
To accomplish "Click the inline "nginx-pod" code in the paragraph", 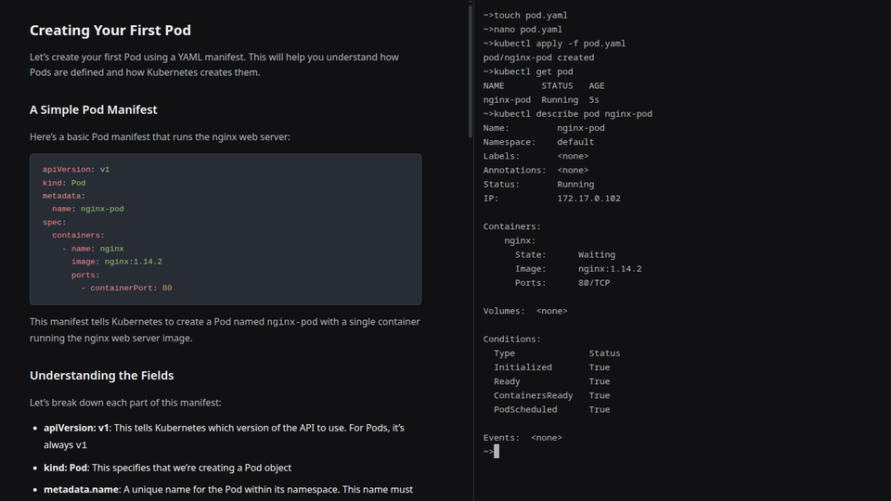I will tap(291, 323).
